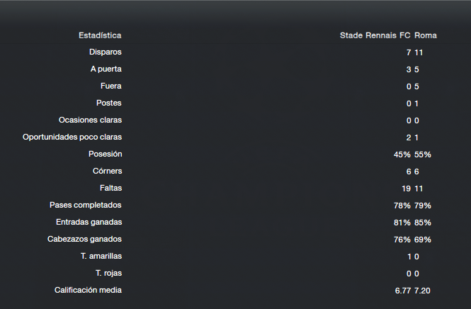Click Oportunidades poco claras label
Screen dimensions: 471x309
72,137
